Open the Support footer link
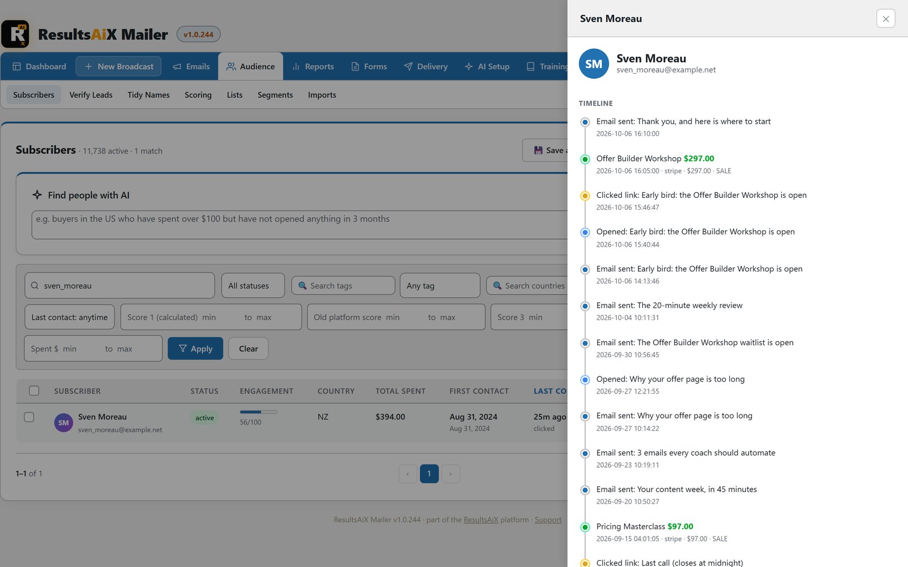 click(x=548, y=519)
